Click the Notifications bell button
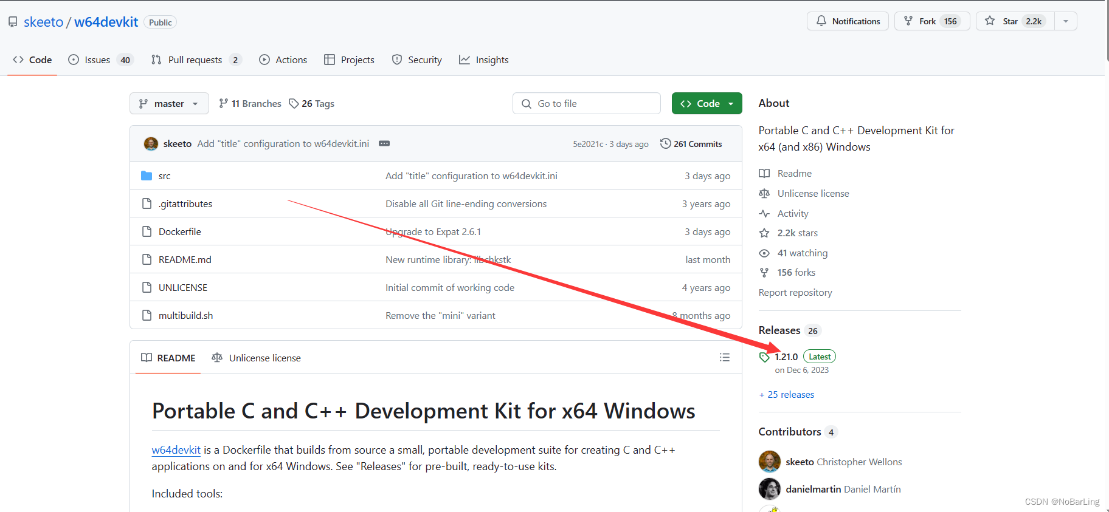 848,21
